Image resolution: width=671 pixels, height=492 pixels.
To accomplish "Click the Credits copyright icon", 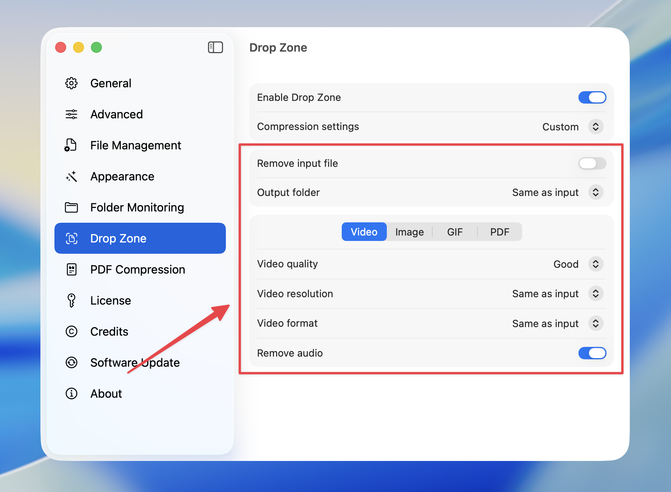I will click(x=72, y=331).
